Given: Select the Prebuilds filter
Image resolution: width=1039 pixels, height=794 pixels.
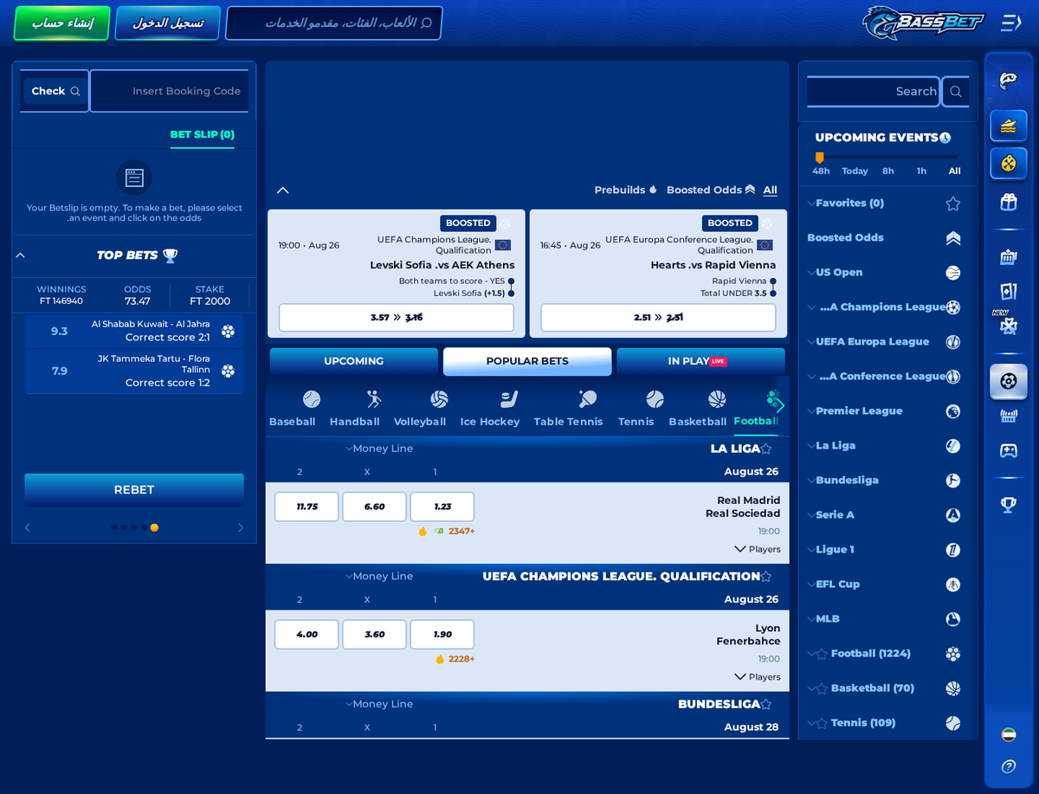Looking at the screenshot, I should click(626, 190).
